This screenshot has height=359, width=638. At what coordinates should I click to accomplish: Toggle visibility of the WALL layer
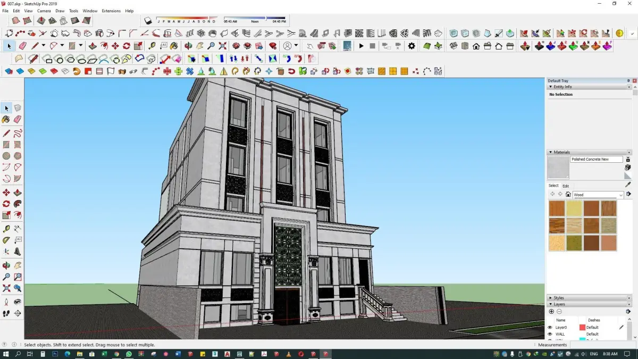pos(550,335)
